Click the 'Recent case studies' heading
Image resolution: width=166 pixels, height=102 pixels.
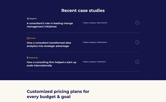click(83, 11)
